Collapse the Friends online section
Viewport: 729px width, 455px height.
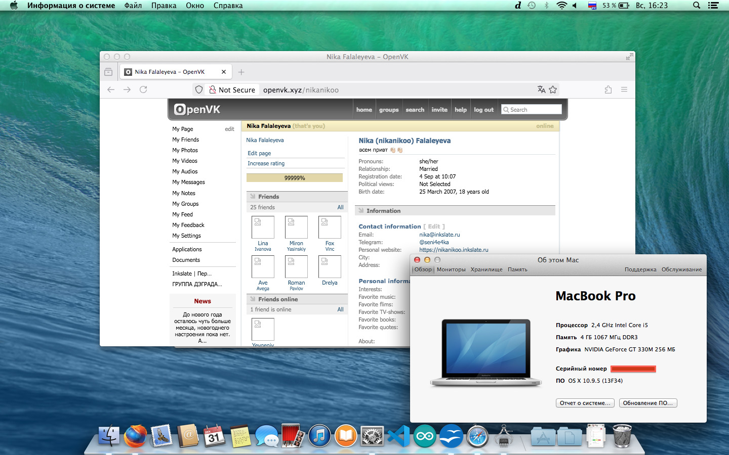(x=277, y=299)
